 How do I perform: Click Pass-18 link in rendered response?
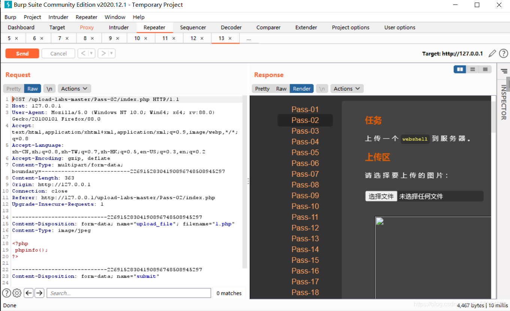[x=305, y=292]
